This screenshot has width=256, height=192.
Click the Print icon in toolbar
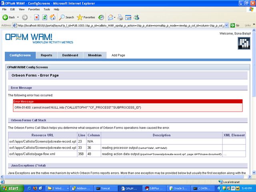(x=120, y=17)
